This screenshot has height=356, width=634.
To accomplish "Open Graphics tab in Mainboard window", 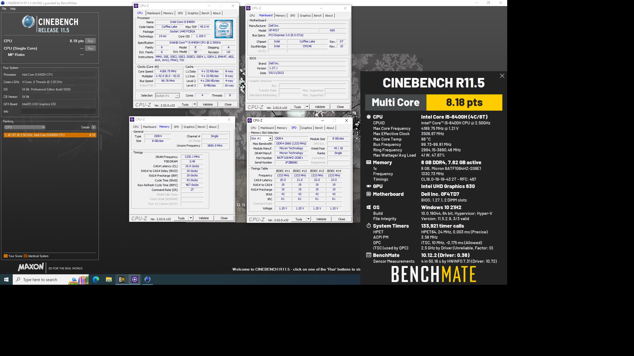I will click(305, 16).
